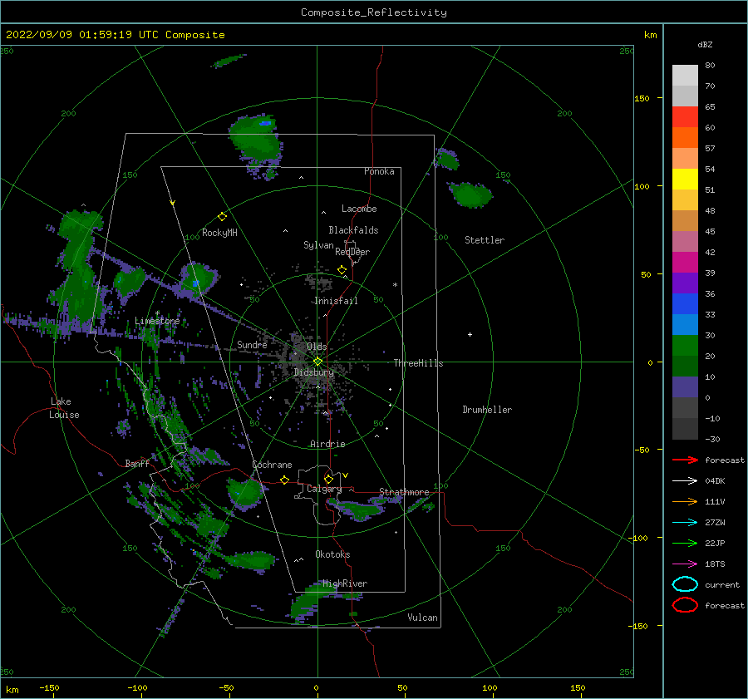Image resolution: width=748 pixels, height=699 pixels.
Task: Click the green 22JP arrow in legend
Action: (x=685, y=543)
